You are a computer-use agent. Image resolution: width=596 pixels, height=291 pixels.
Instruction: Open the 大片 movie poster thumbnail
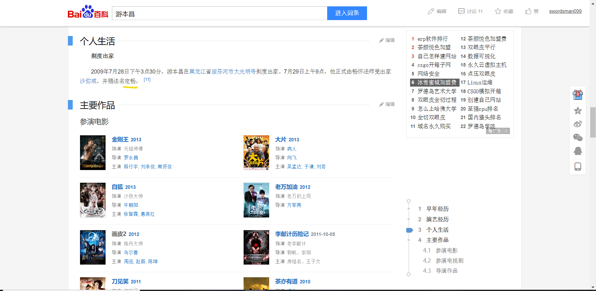tap(256, 153)
